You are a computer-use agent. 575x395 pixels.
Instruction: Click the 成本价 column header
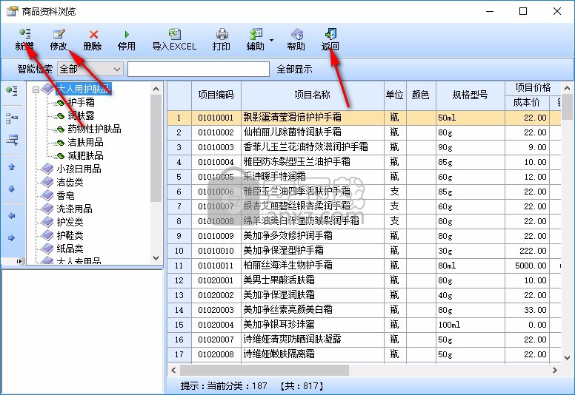(x=527, y=103)
